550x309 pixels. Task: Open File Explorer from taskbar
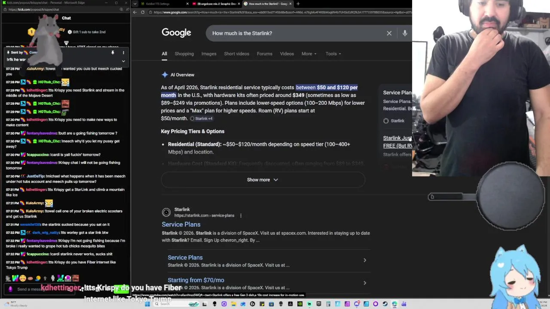[233, 304]
